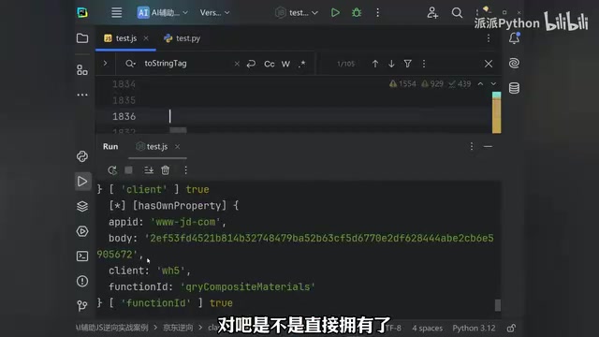Open the Code With Me user icon
This screenshot has height=337, width=599.
(432, 12)
